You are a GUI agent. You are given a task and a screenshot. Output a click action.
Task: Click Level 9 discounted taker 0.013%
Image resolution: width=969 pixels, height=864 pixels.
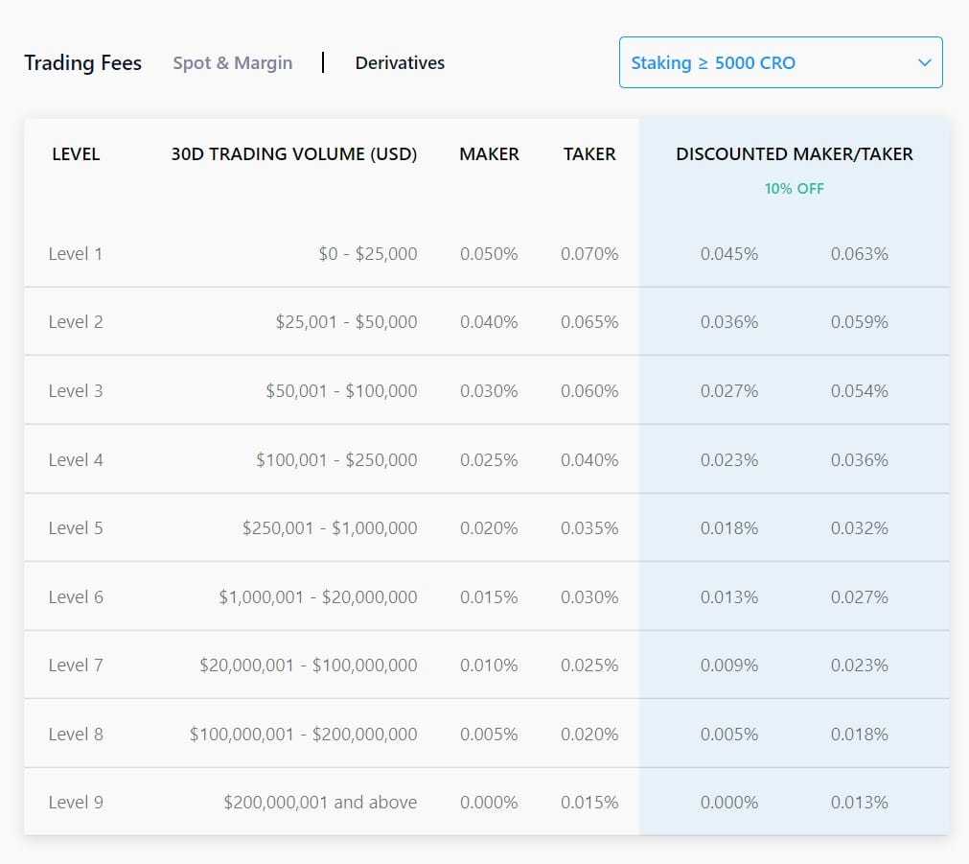(x=860, y=803)
